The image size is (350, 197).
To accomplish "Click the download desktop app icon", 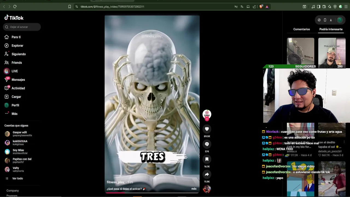I will 331,20.
